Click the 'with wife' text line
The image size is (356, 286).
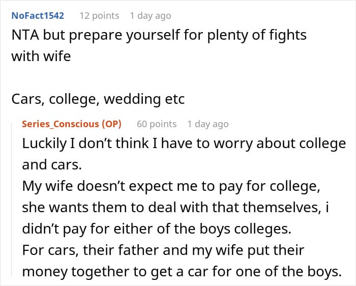[41, 55]
